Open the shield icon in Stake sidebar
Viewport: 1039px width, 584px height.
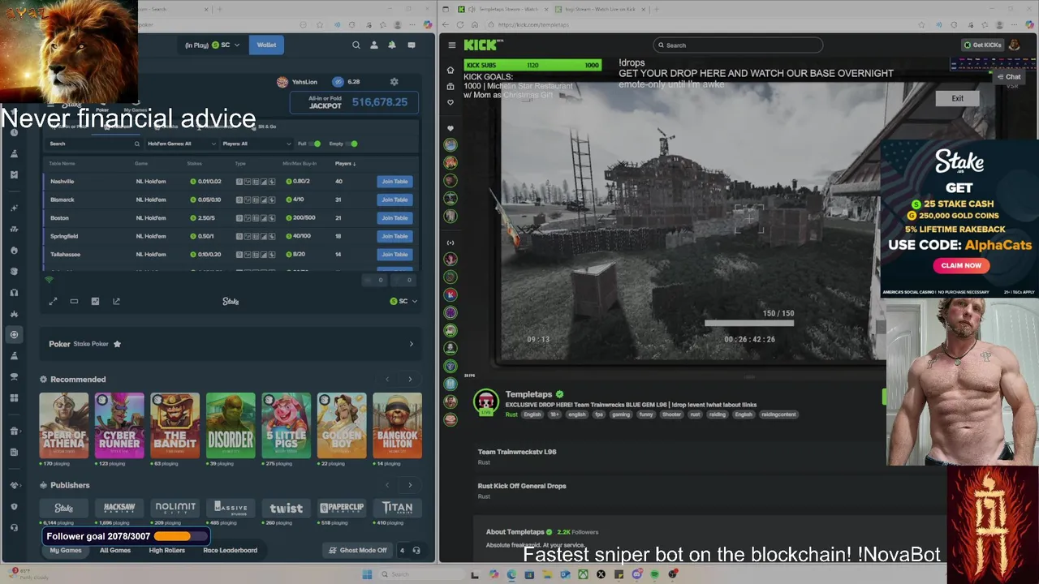click(x=14, y=506)
